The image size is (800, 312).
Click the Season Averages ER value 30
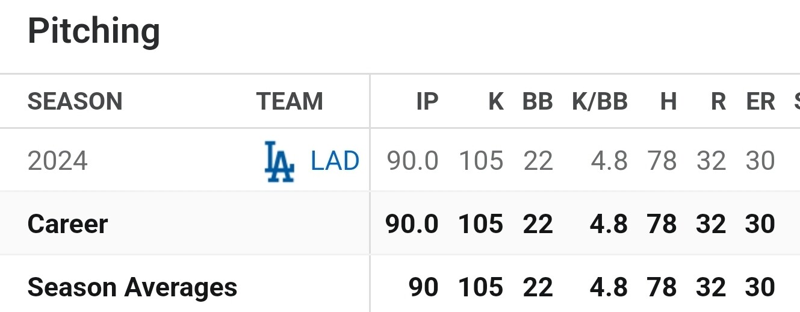[760, 287]
